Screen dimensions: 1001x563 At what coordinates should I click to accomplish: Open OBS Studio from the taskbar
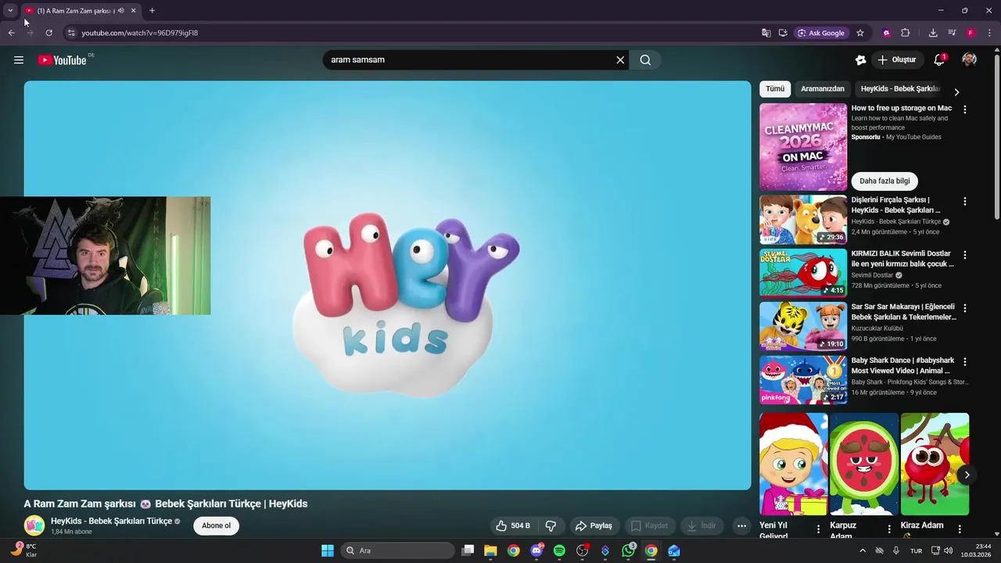(x=583, y=550)
